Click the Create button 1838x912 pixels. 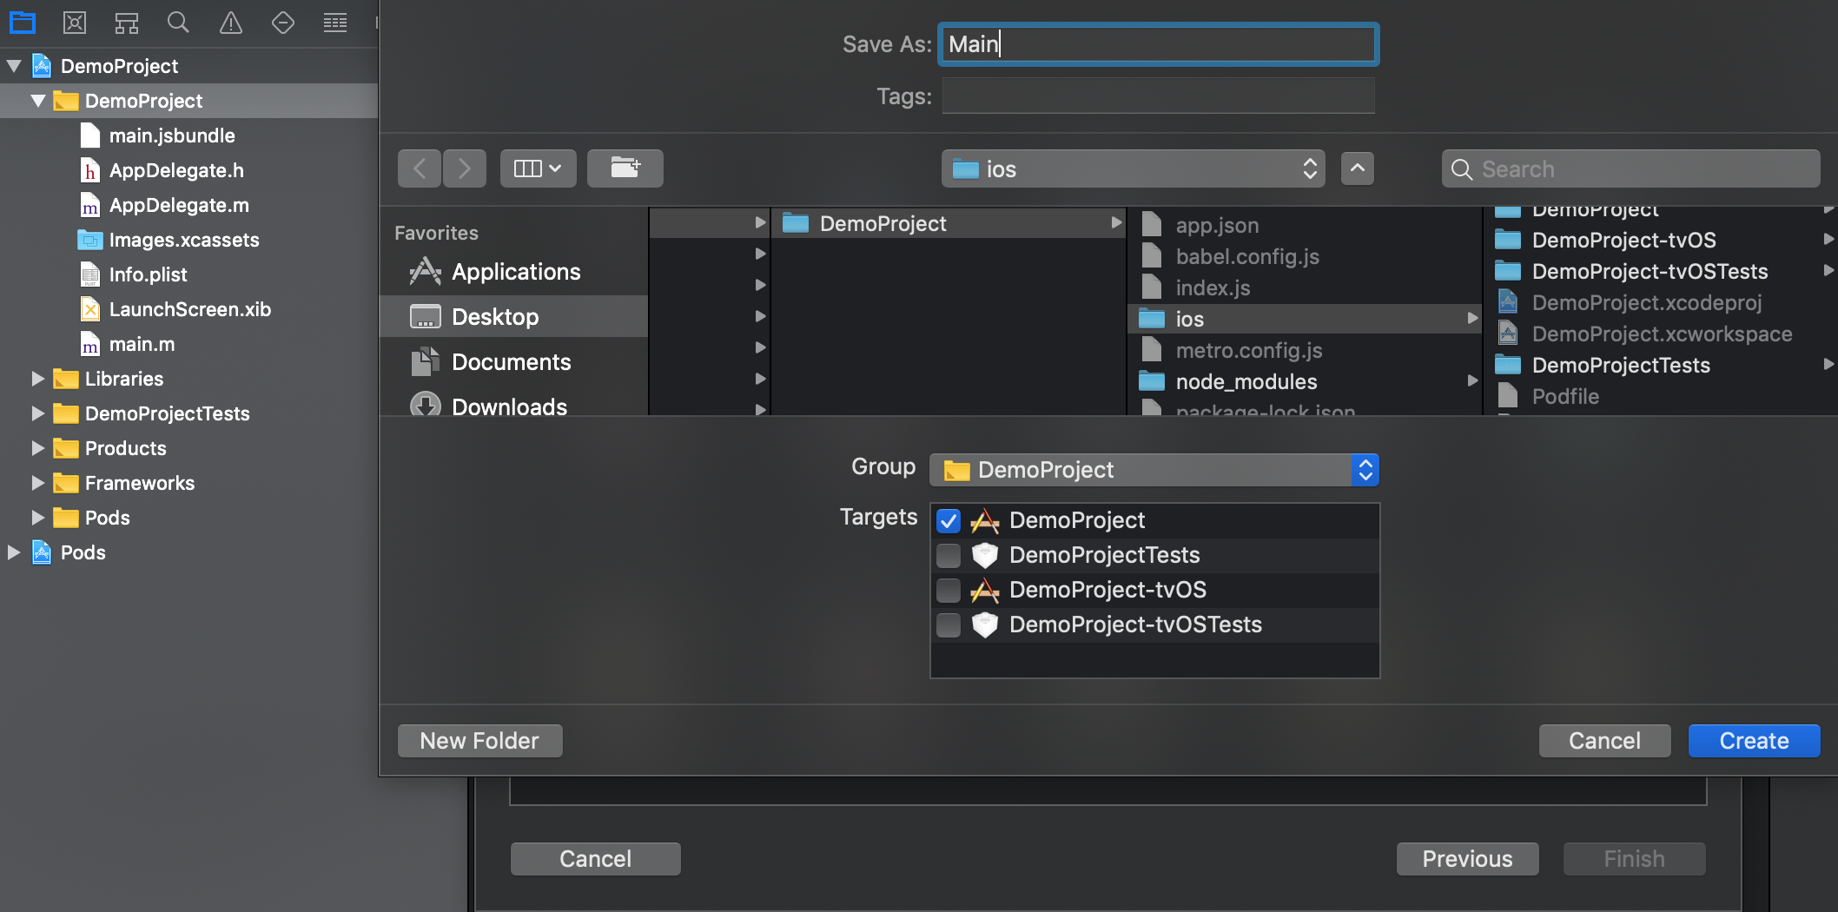tap(1754, 741)
